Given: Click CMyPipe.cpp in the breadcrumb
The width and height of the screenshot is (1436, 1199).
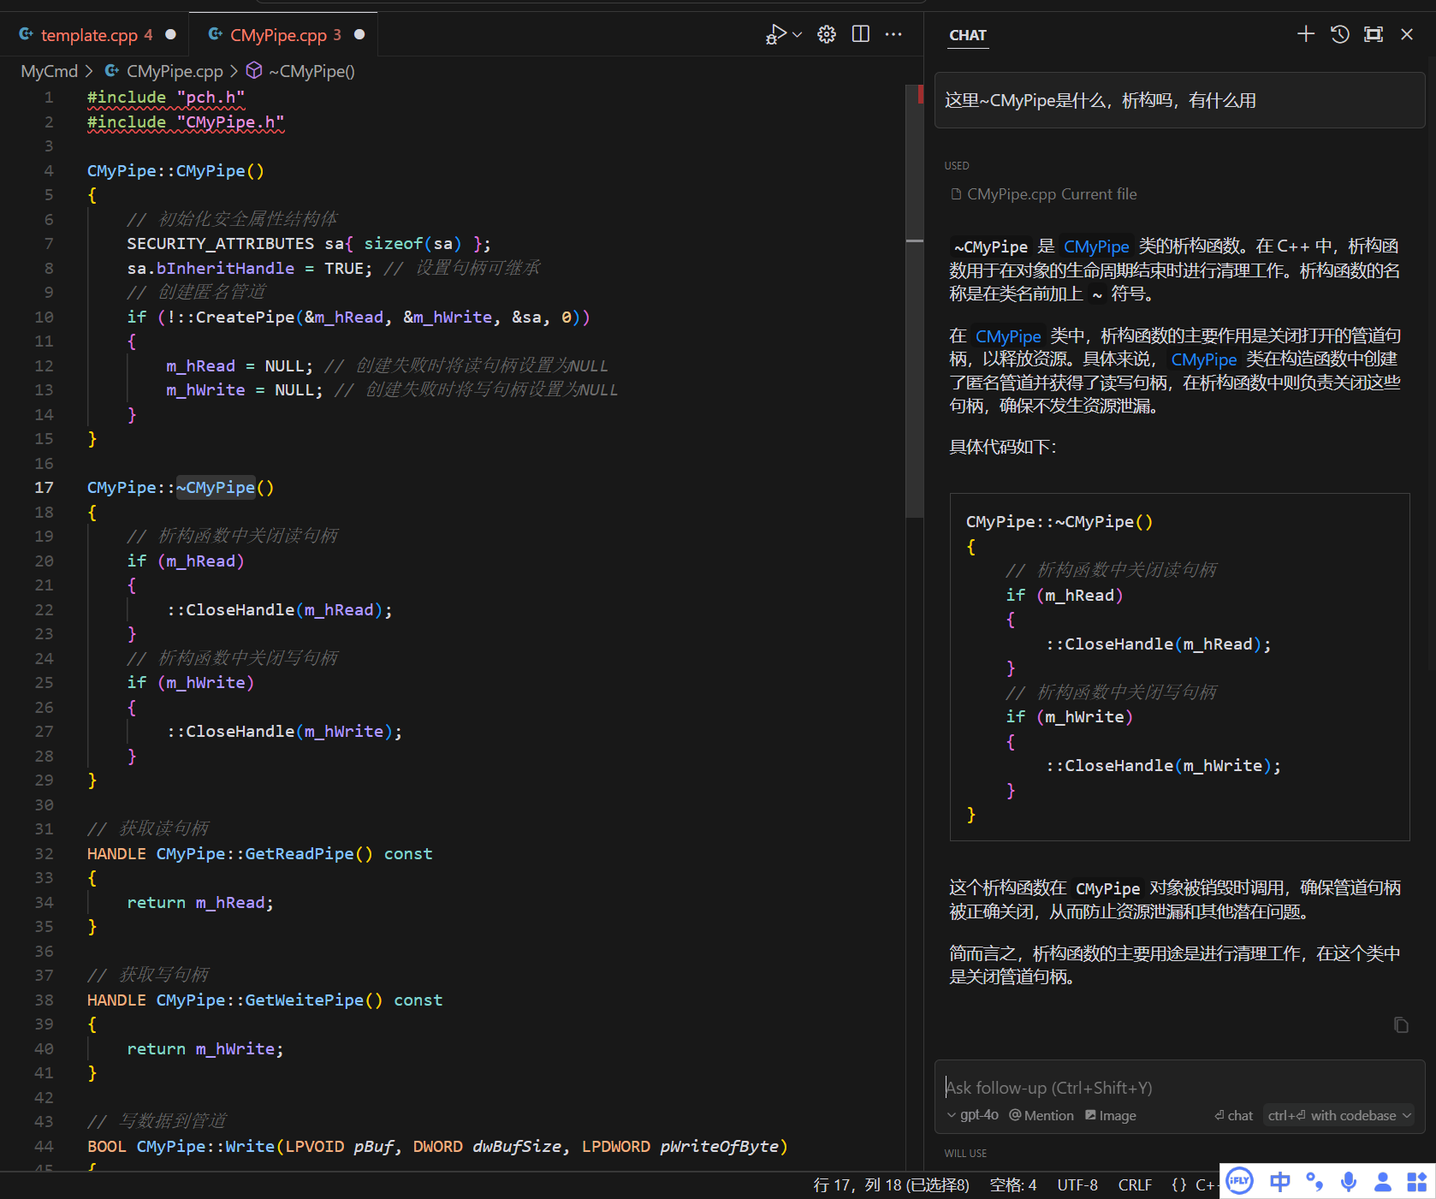Looking at the screenshot, I should click(x=175, y=71).
